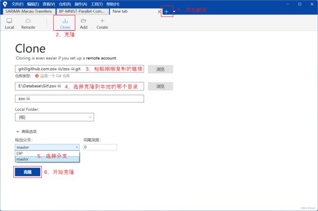
Task: Click the Create repository icon
Action: point(102,23)
